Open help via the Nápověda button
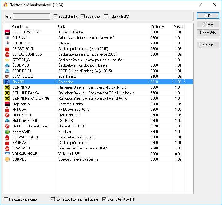Screen dimensions: 222x205 [208, 33]
